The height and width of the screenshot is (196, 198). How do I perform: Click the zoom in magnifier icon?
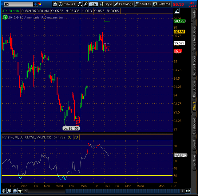(x=9, y=191)
